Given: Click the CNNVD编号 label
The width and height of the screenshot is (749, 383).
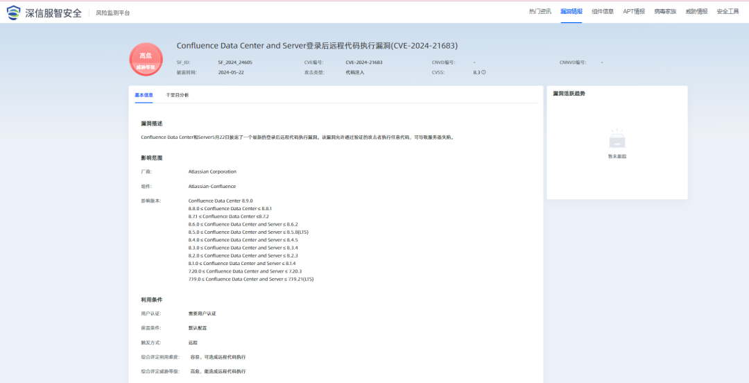Looking at the screenshot, I should point(573,62).
